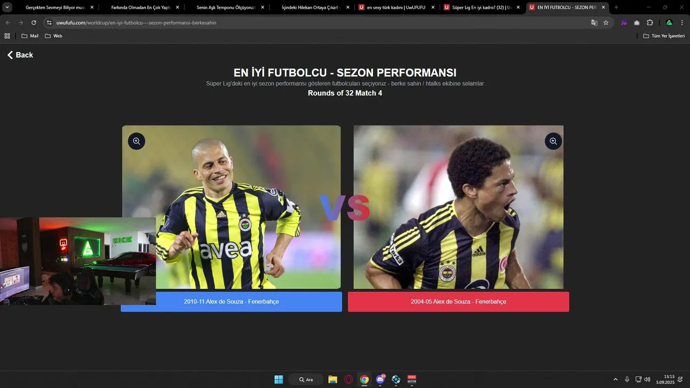
Task: Go forward in browser history
Action: point(20,23)
